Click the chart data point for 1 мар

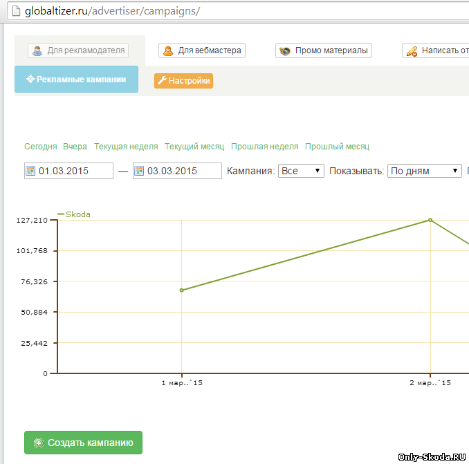click(181, 290)
